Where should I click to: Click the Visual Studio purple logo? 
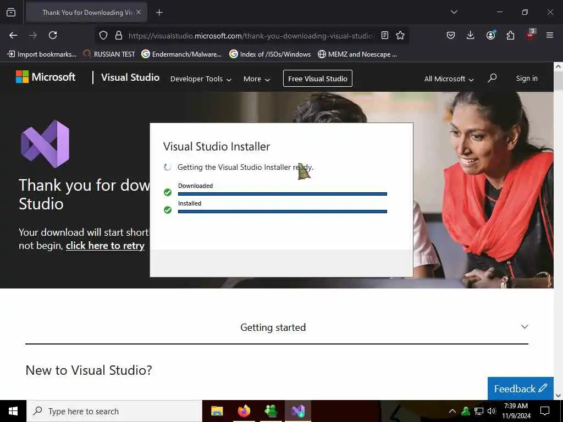45,144
